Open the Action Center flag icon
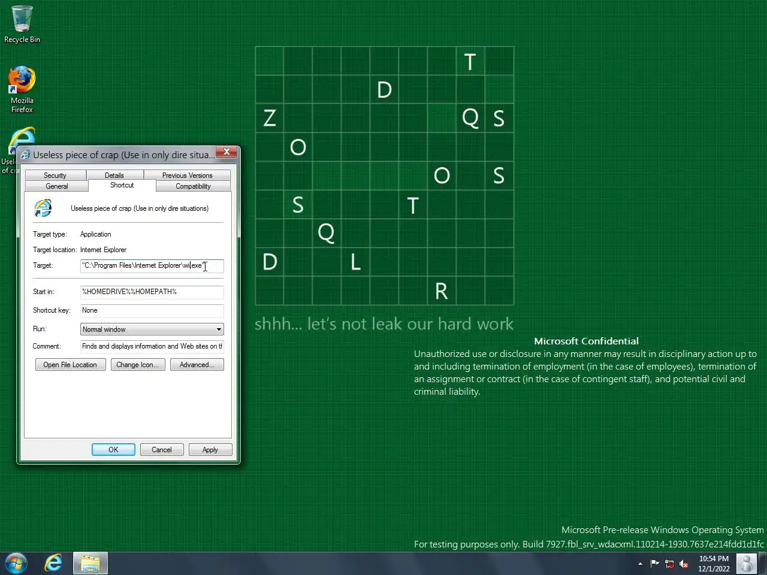The height and width of the screenshot is (575, 767). 654,564
